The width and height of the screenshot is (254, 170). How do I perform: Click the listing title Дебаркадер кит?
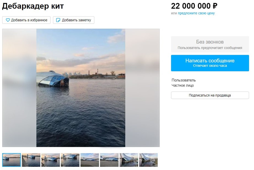(x=33, y=6)
